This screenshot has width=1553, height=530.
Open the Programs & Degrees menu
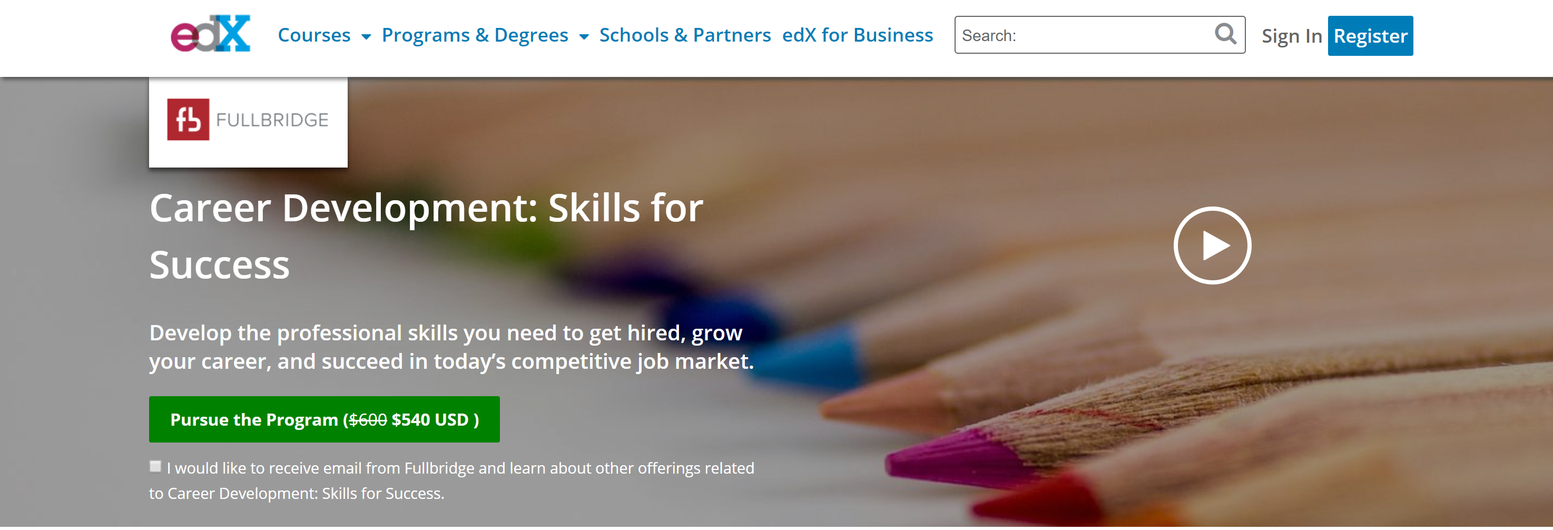tap(475, 35)
